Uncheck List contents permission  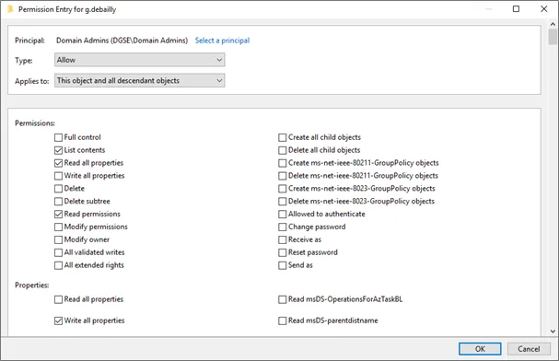click(58, 150)
